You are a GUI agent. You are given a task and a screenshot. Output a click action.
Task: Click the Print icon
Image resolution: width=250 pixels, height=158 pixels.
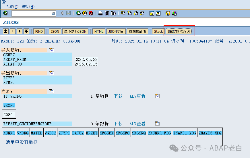tap(100, 13)
